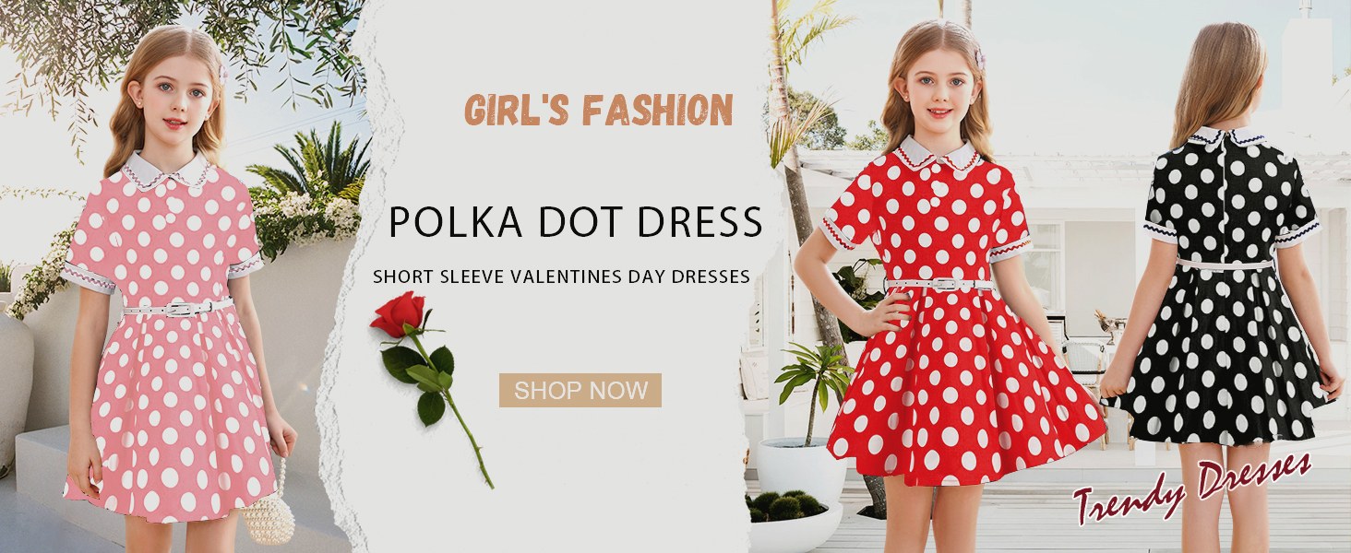Click the Short Sleeve Valentines Day Dresses subtitle

(561, 276)
